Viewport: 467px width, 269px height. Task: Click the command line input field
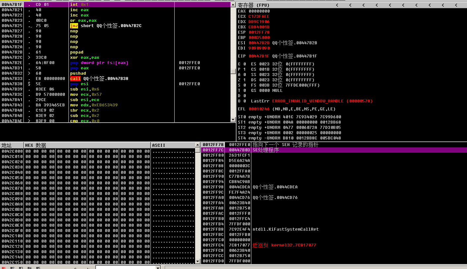tap(125, 268)
